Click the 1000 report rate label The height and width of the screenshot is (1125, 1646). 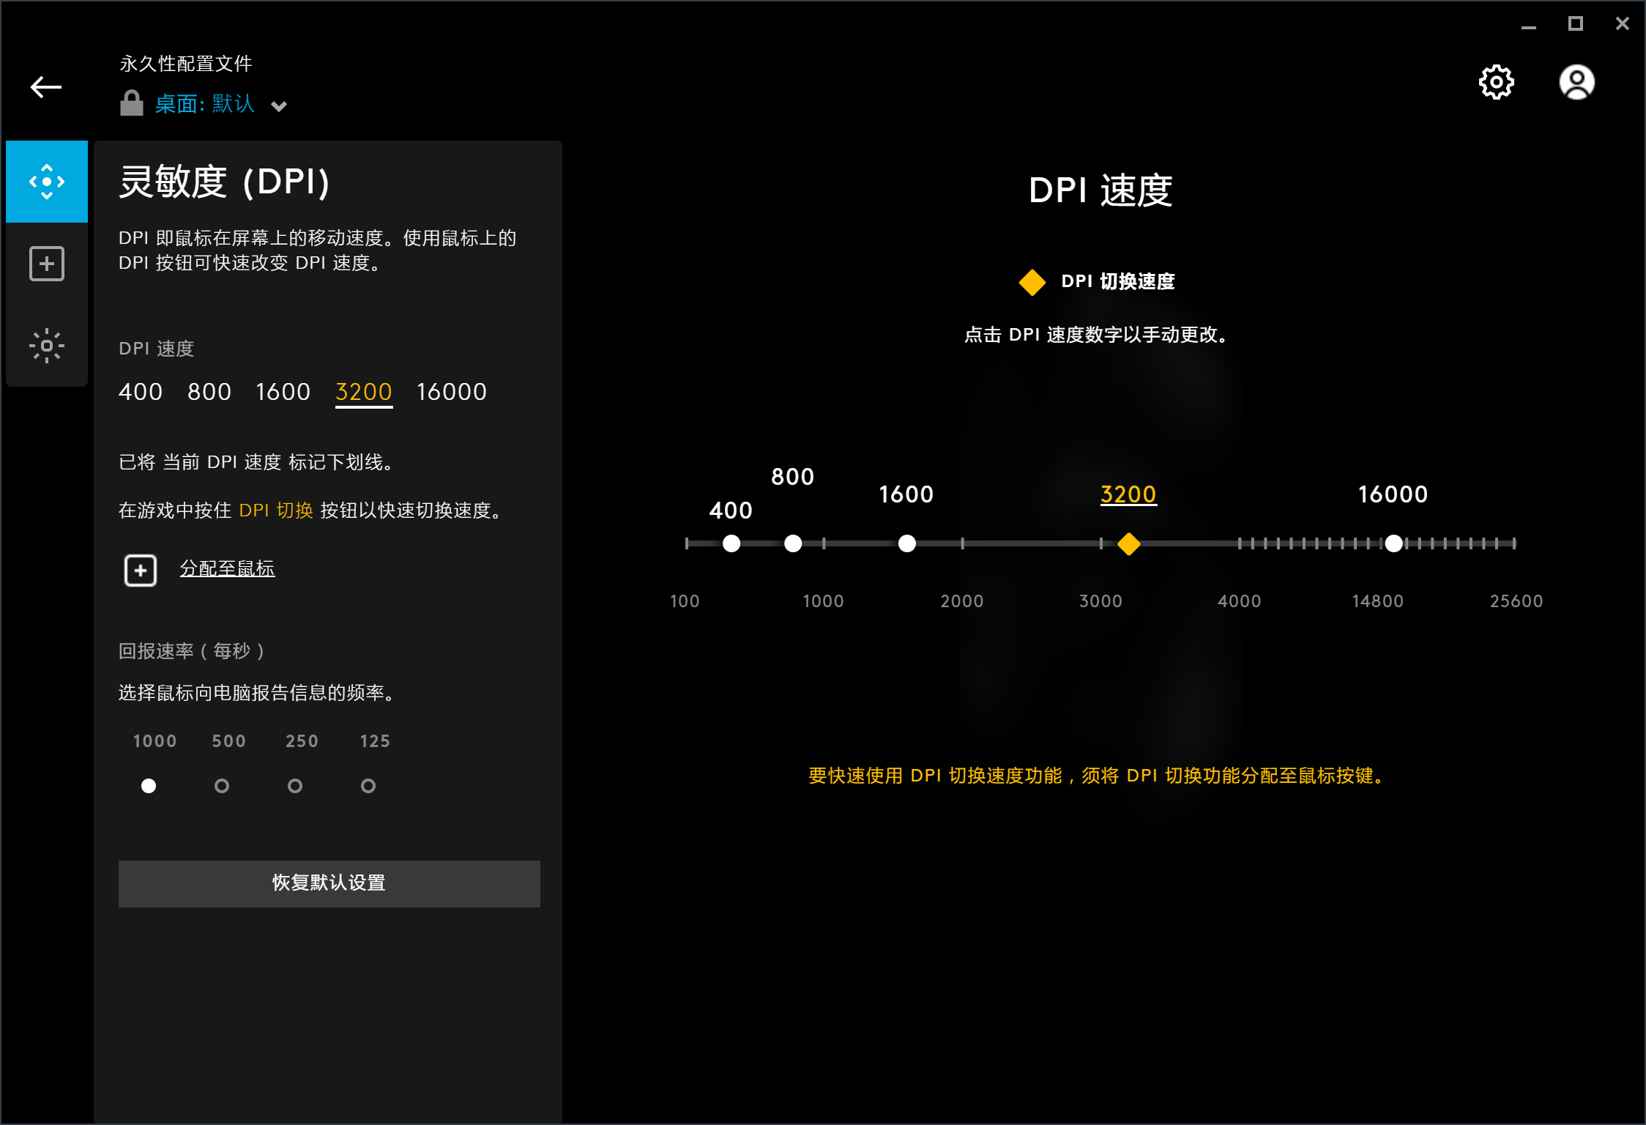pos(155,741)
